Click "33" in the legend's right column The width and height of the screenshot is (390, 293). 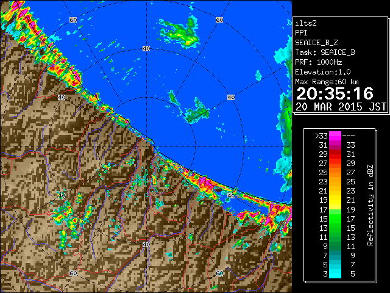[x=351, y=145]
